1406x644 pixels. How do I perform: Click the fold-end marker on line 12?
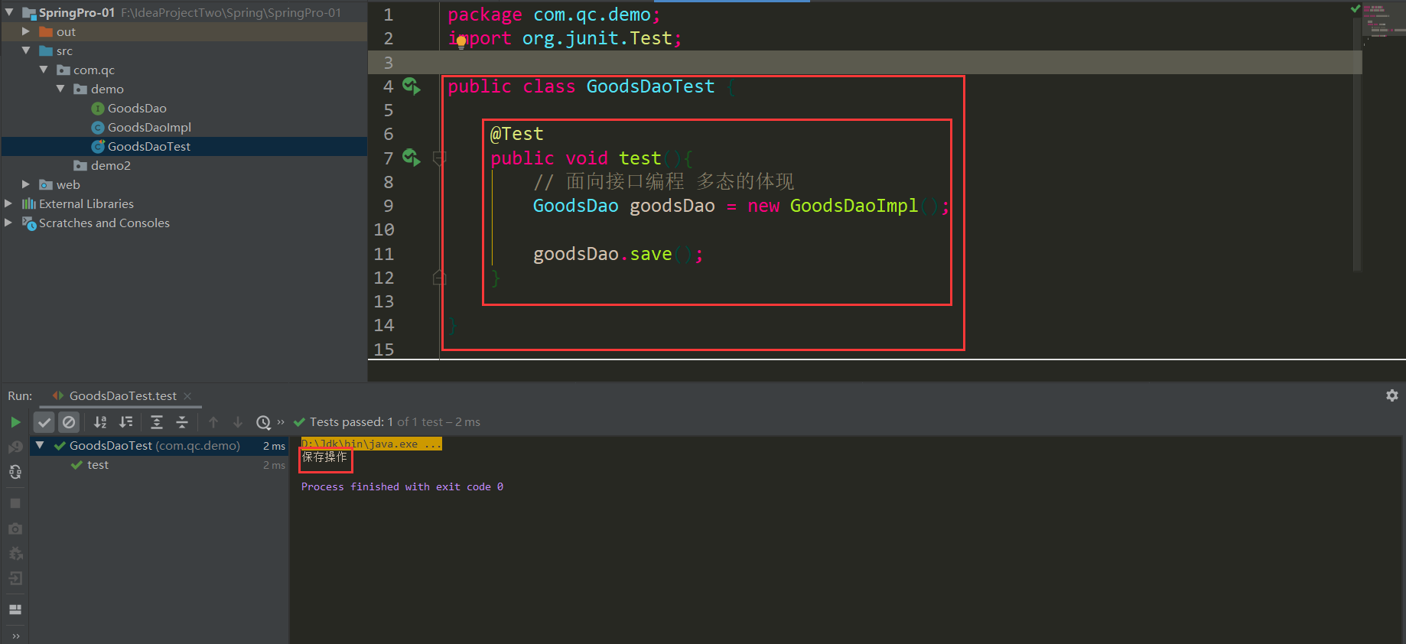[x=439, y=277]
